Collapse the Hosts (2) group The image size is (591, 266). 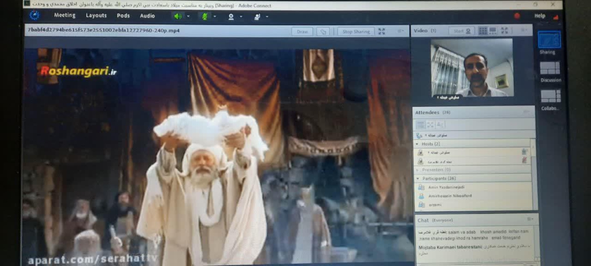coord(417,144)
